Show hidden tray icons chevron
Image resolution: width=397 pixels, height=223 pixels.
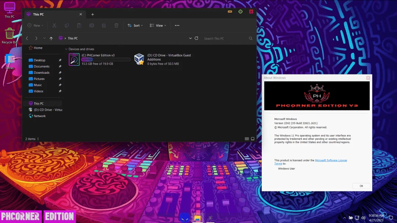point(344,218)
